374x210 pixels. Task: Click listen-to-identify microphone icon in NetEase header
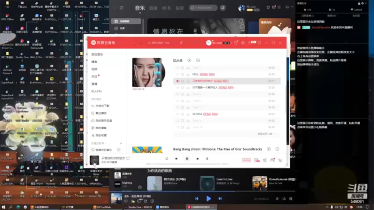(181, 43)
